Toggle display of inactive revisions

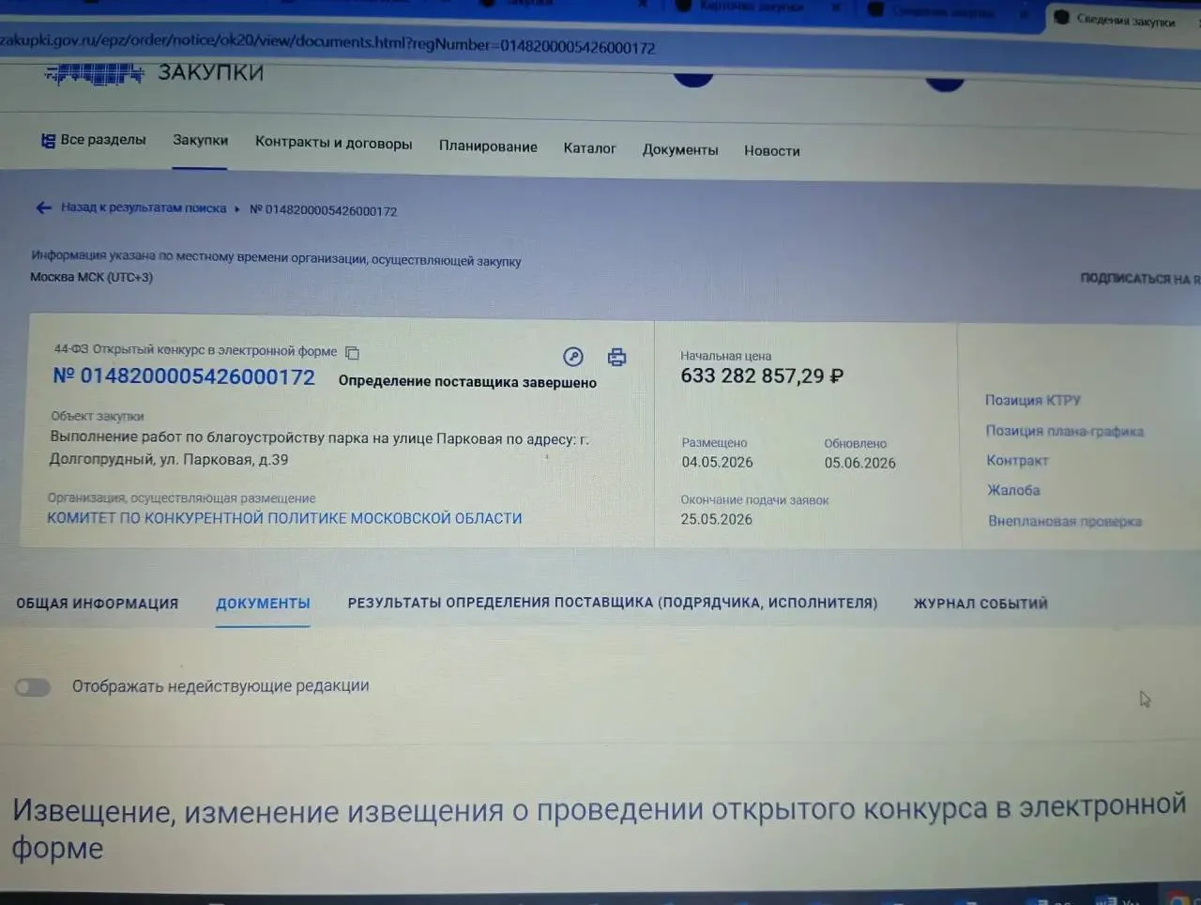click(32, 688)
